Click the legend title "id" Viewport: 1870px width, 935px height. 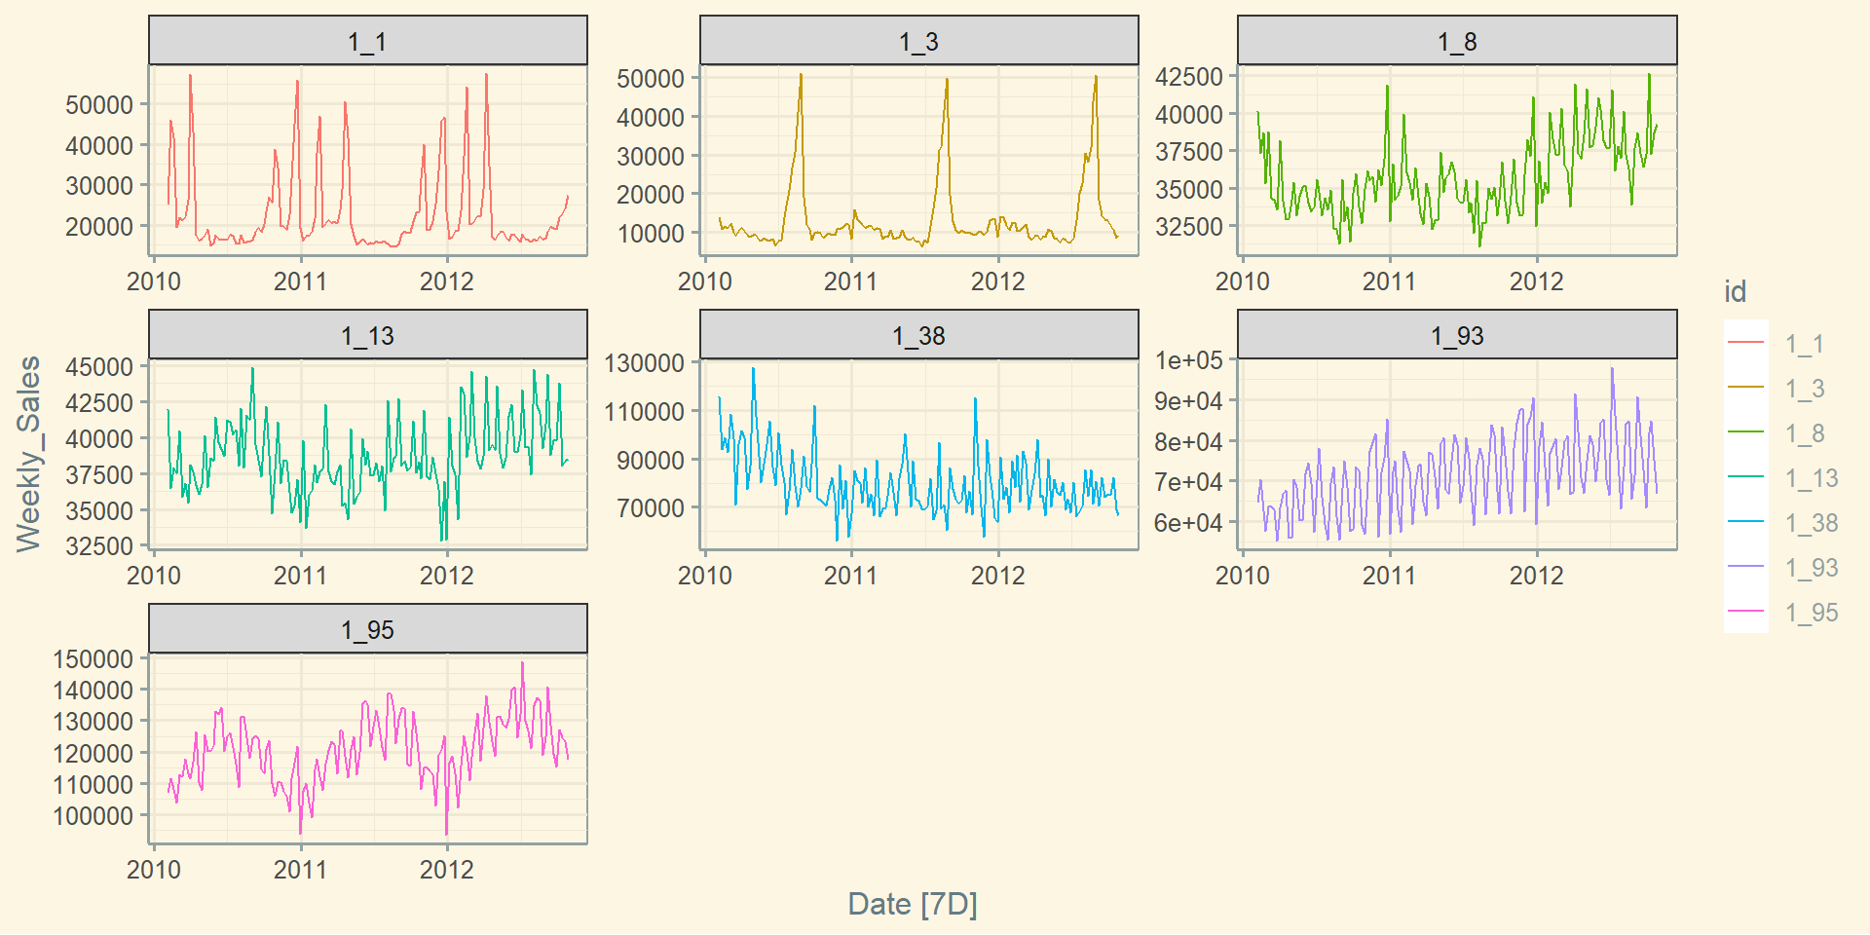tap(1735, 292)
